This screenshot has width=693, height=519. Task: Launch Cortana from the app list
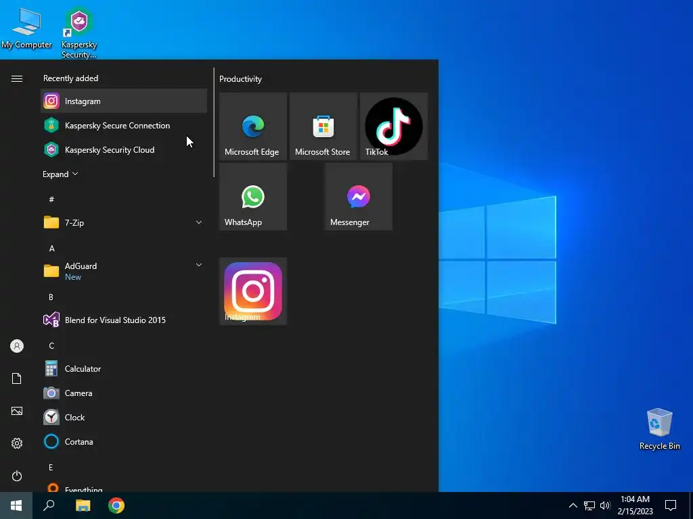124,441
